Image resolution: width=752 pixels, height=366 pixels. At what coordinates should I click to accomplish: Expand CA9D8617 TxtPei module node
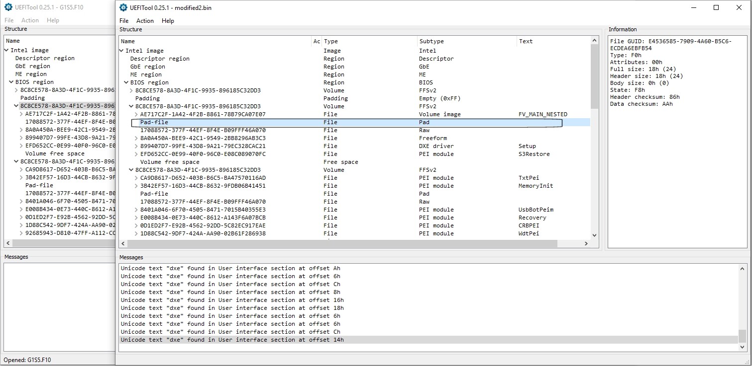[136, 178]
